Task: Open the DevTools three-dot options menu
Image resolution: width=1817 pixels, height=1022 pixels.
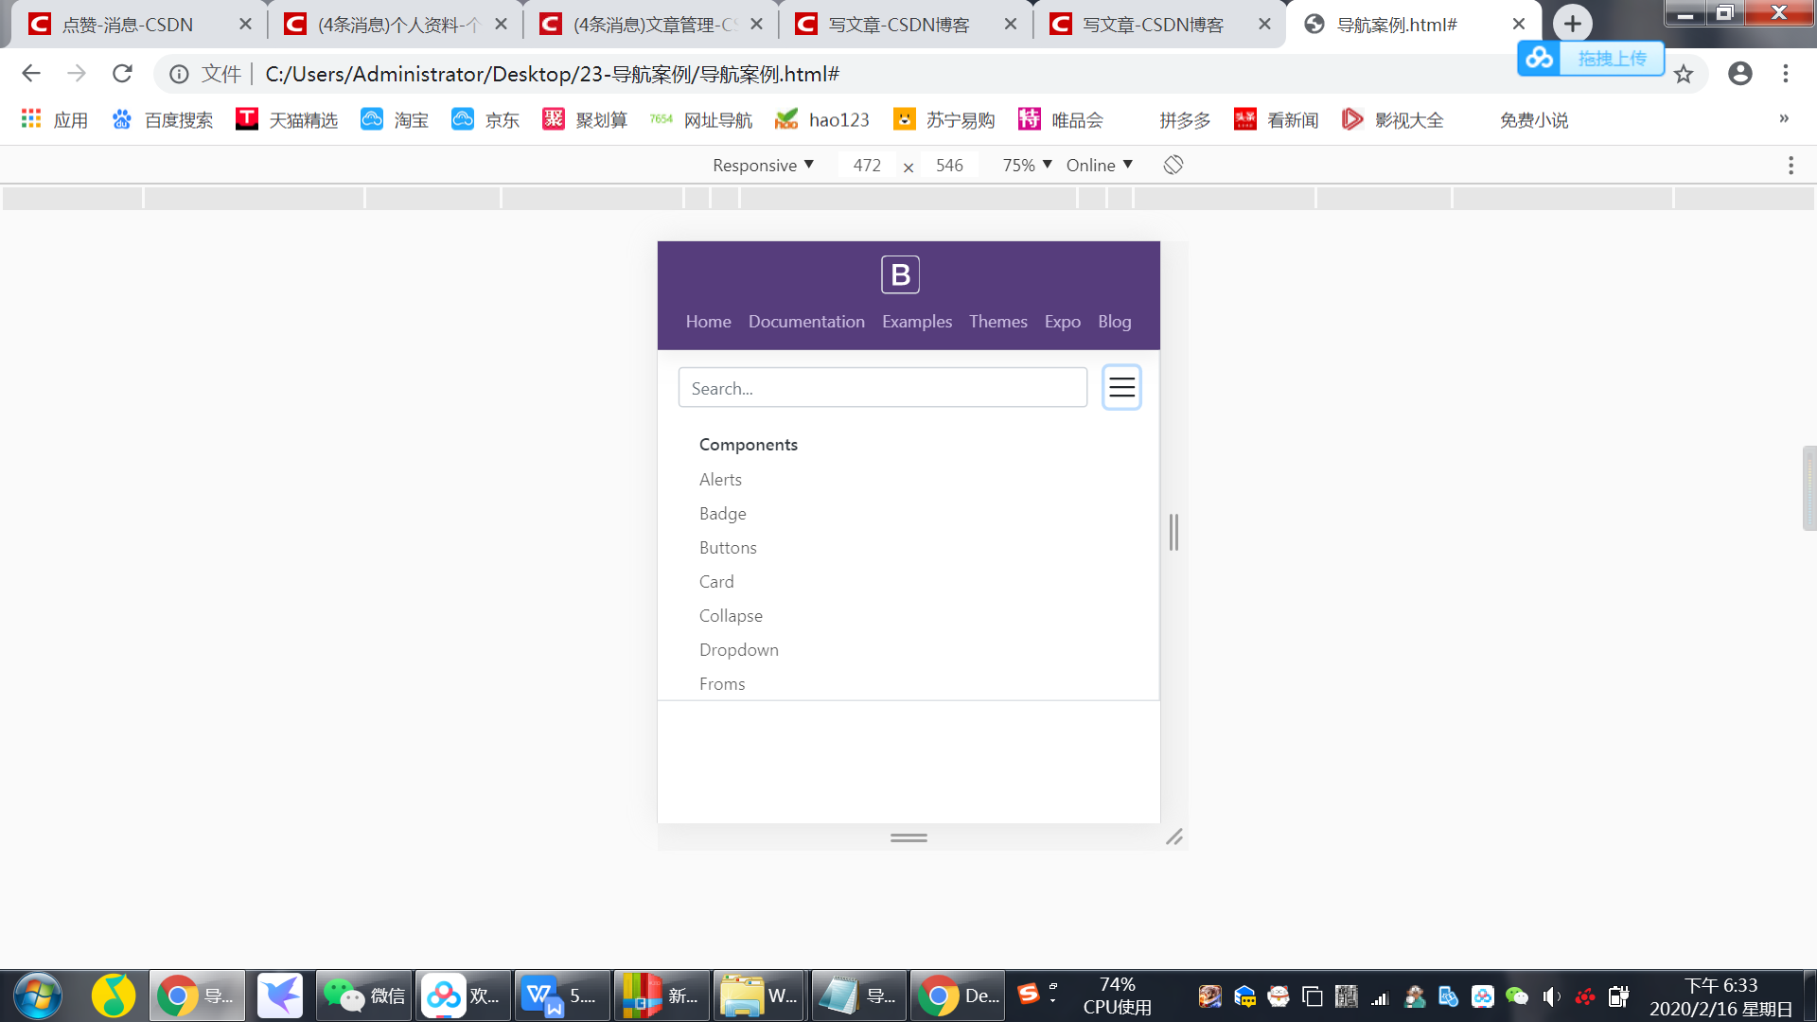Action: 1791,165
